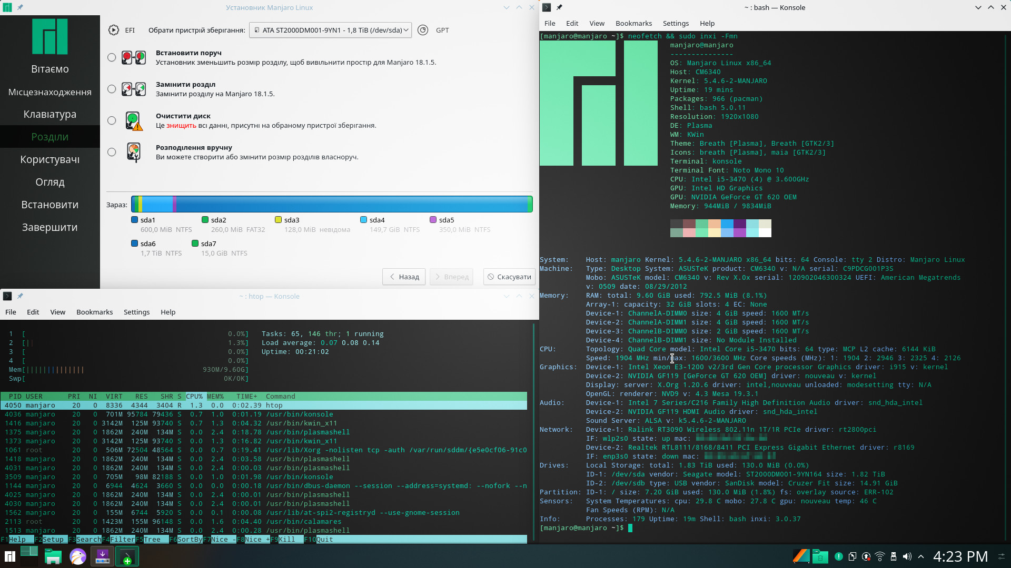Screen dimensions: 1011x568
Task: Open the panel settings icon beside clock
Action: pyautogui.click(x=1001, y=556)
